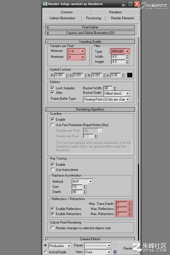Toggle the Lock Samples checkbox
Screen dimensions: 170x255
point(52,88)
